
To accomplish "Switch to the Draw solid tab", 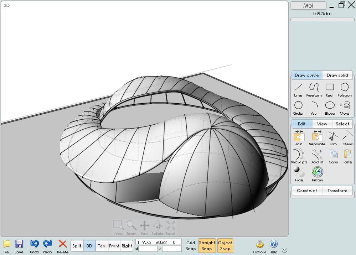I will click(x=337, y=76).
